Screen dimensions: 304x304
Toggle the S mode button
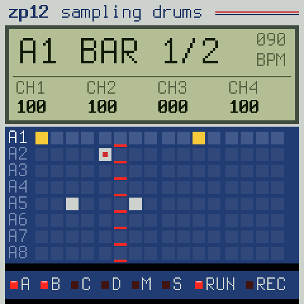[x=172, y=284]
